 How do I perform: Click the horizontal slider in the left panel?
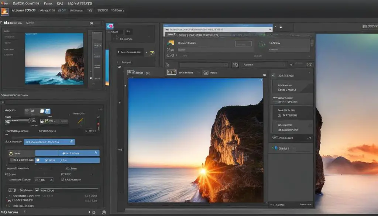click(x=18, y=120)
